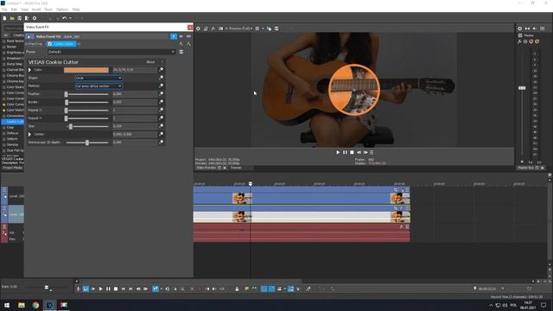Select Bump Map effect in FX list
Screen dimensions: 553x311
click(x=14, y=64)
